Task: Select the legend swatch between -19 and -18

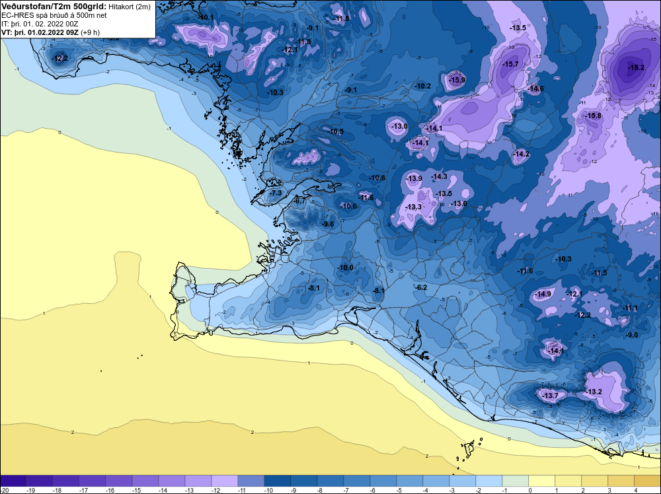Action: [40, 481]
